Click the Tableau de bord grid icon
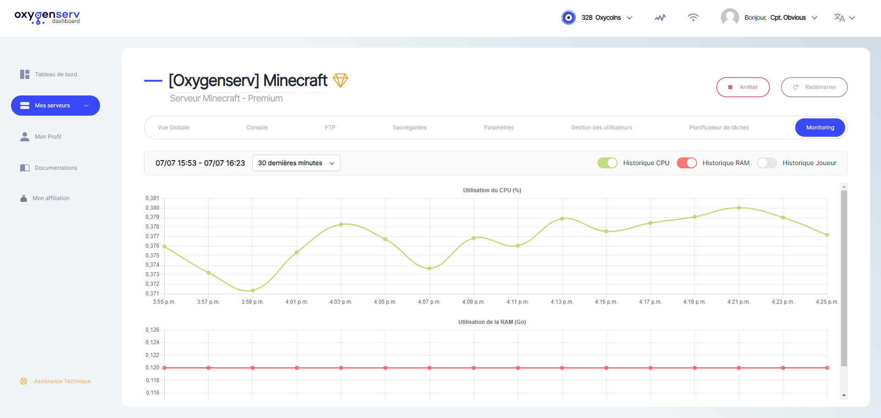 click(x=25, y=74)
